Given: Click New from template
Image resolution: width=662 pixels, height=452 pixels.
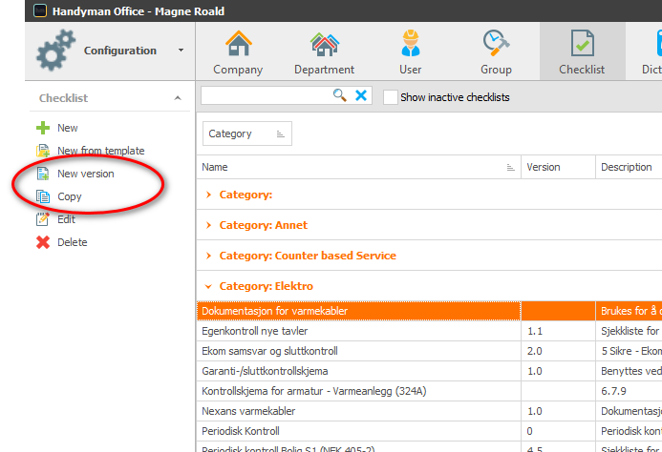Looking at the screenshot, I should click(101, 151).
